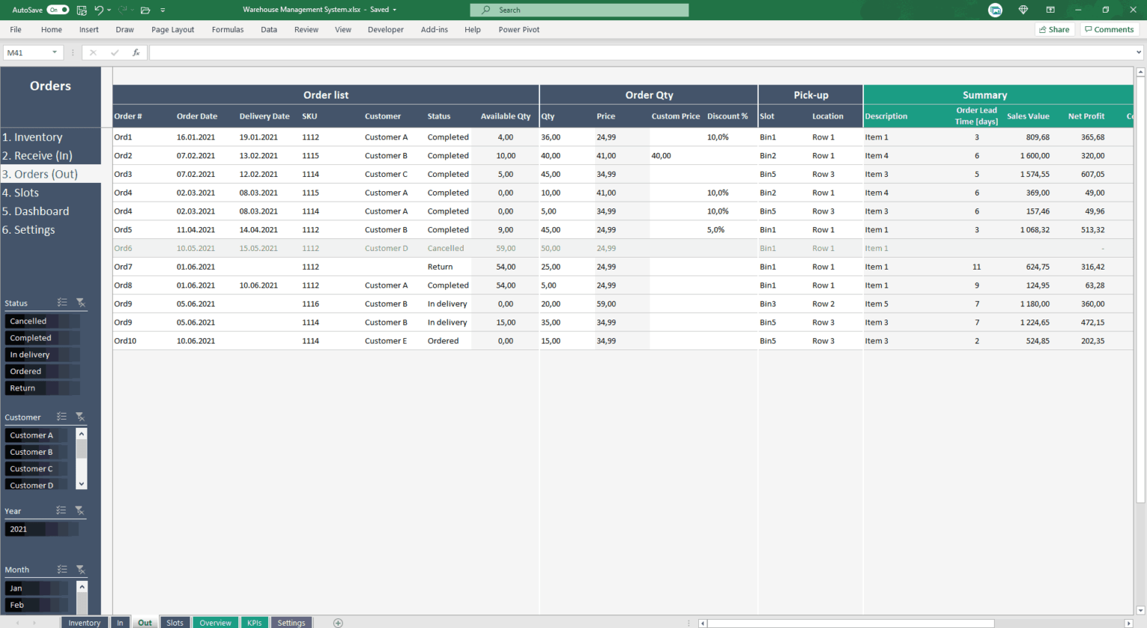Screen dimensions: 1147x628
Task: Undo the last action
Action: (98, 10)
